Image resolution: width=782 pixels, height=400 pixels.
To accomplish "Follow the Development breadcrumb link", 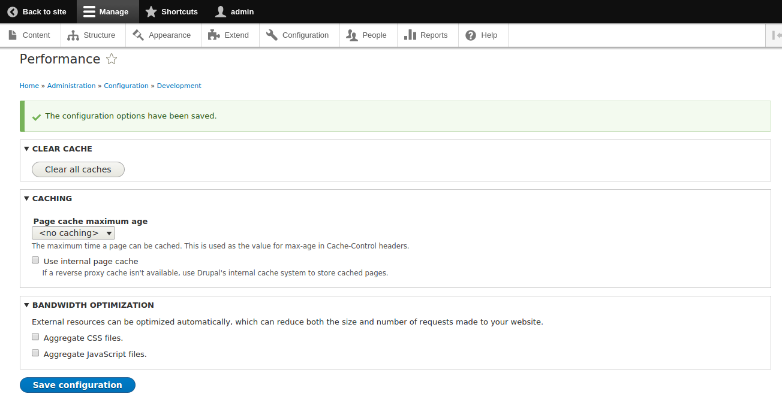I will pyautogui.click(x=179, y=86).
